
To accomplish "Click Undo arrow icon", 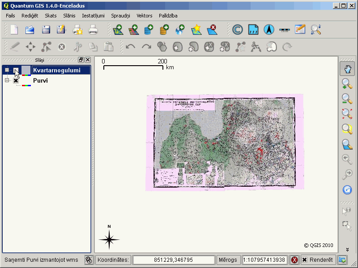I will 131,47.
